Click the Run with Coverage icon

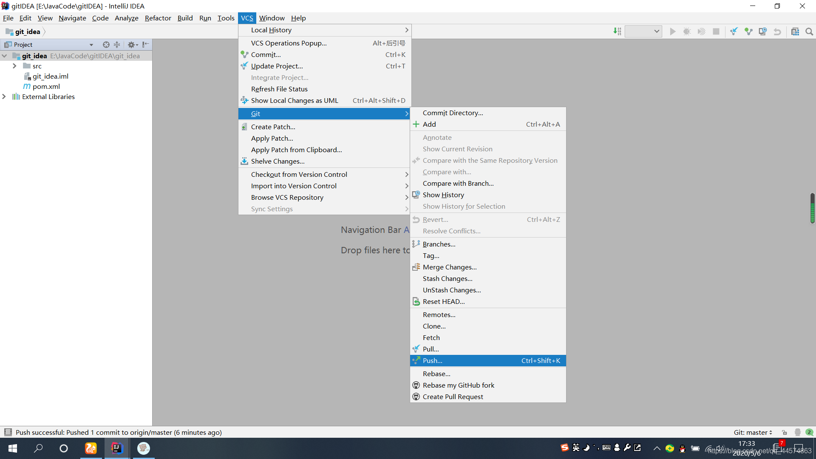tap(701, 31)
